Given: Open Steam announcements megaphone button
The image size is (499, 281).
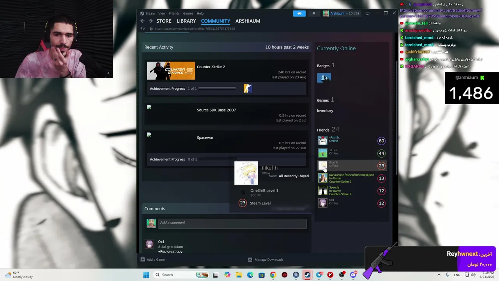Looking at the screenshot, I should point(299,13).
